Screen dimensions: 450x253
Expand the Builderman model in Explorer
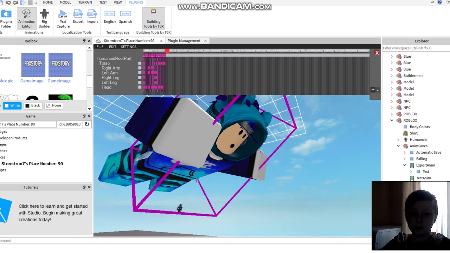[392, 76]
